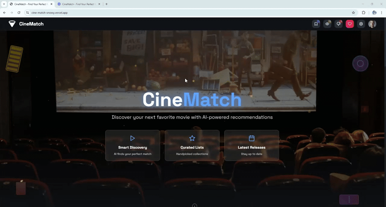386x207 pixels.
Task: Click the CineMatch popcorn logo icon
Action: point(12,24)
